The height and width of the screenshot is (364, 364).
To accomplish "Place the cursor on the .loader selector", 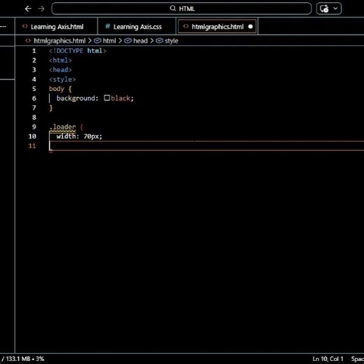I will pos(62,127).
